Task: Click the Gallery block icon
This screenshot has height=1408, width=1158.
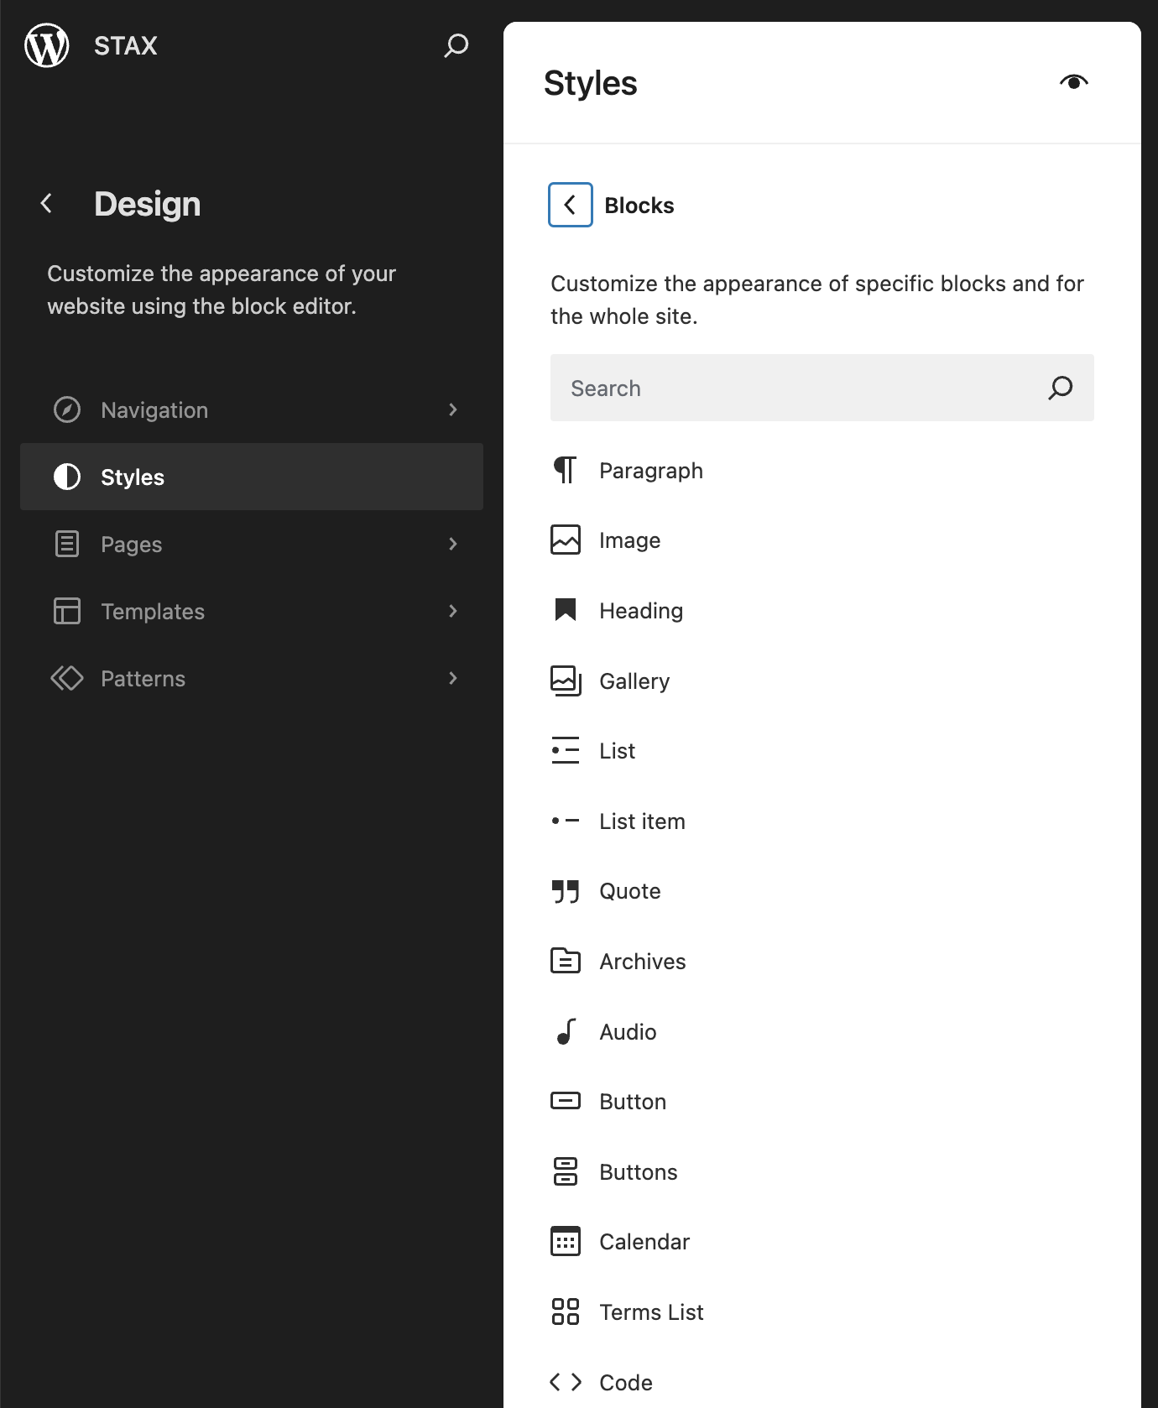Action: [x=566, y=681]
